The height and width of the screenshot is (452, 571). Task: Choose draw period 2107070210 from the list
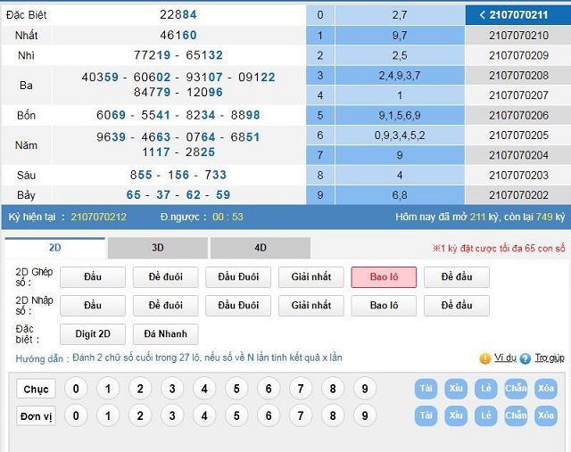[518, 36]
